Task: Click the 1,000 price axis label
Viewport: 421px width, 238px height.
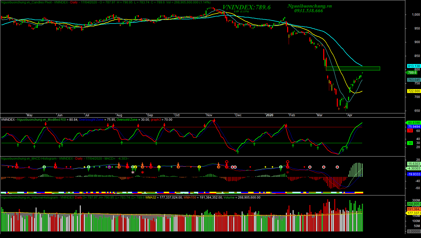Action: 416,15
